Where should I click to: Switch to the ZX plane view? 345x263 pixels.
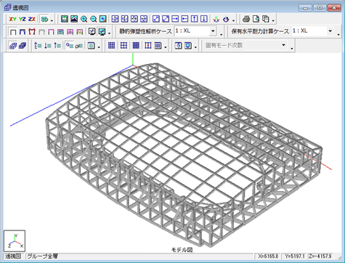(32, 19)
